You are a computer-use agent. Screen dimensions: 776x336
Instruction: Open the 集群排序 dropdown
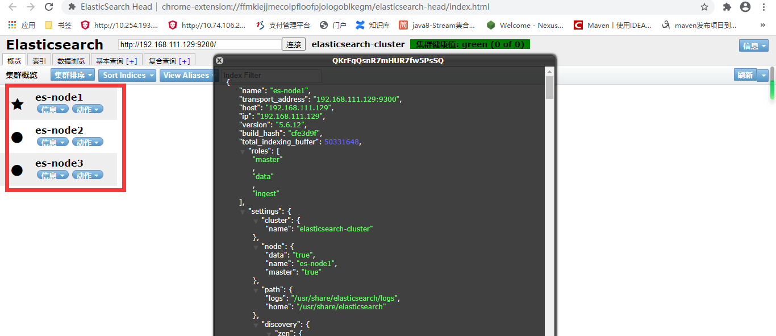coord(73,75)
